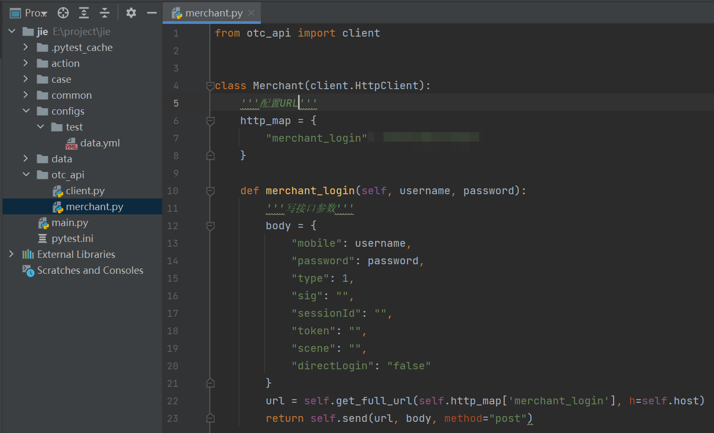The width and height of the screenshot is (714, 433).
Task: Click the otc_api folder icon
Action: (x=42, y=175)
